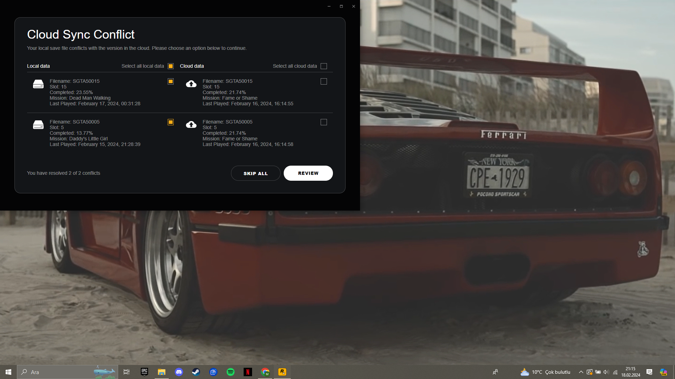Click the cloud upload icon beside cloud SGTA50015
This screenshot has height=379, width=675.
(191, 84)
